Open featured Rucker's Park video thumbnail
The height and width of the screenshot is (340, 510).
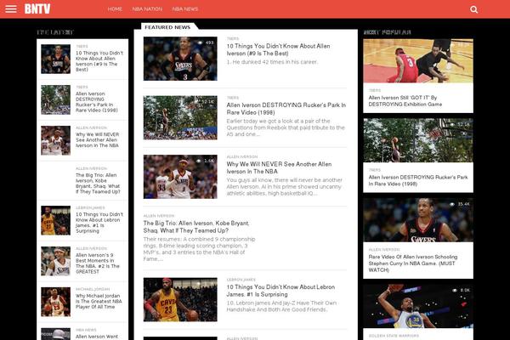[x=180, y=117]
